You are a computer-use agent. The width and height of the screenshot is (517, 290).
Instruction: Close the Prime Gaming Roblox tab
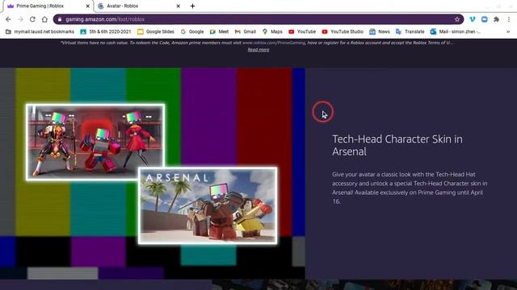[x=88, y=6]
